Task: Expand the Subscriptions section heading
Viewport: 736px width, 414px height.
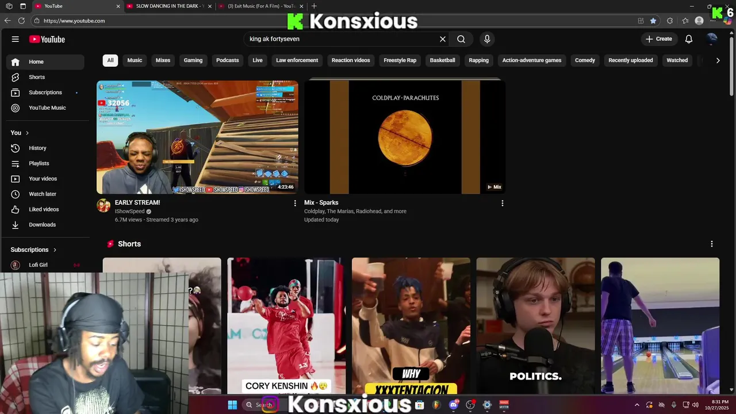Action: 34,250
